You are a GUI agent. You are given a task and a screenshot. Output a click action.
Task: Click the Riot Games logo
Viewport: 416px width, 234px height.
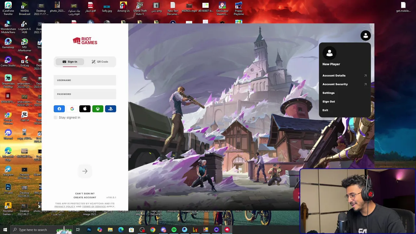pos(85,41)
